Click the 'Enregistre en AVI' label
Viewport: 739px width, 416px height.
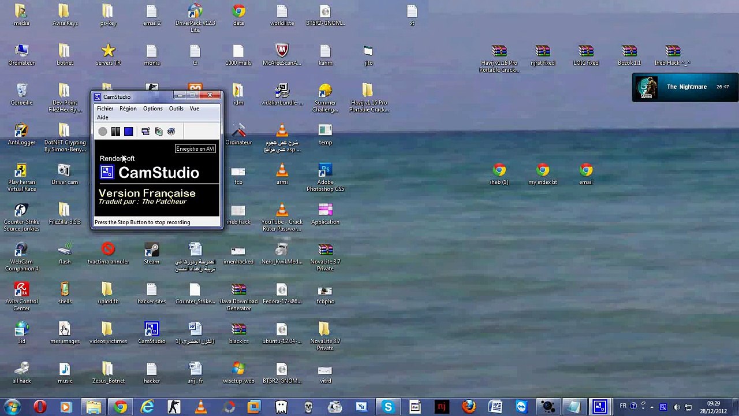(195, 149)
